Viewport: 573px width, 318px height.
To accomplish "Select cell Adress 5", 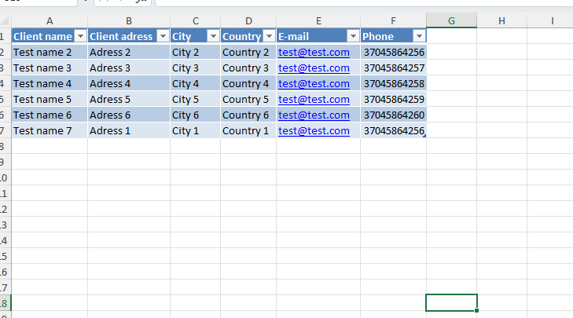I will click(129, 99).
